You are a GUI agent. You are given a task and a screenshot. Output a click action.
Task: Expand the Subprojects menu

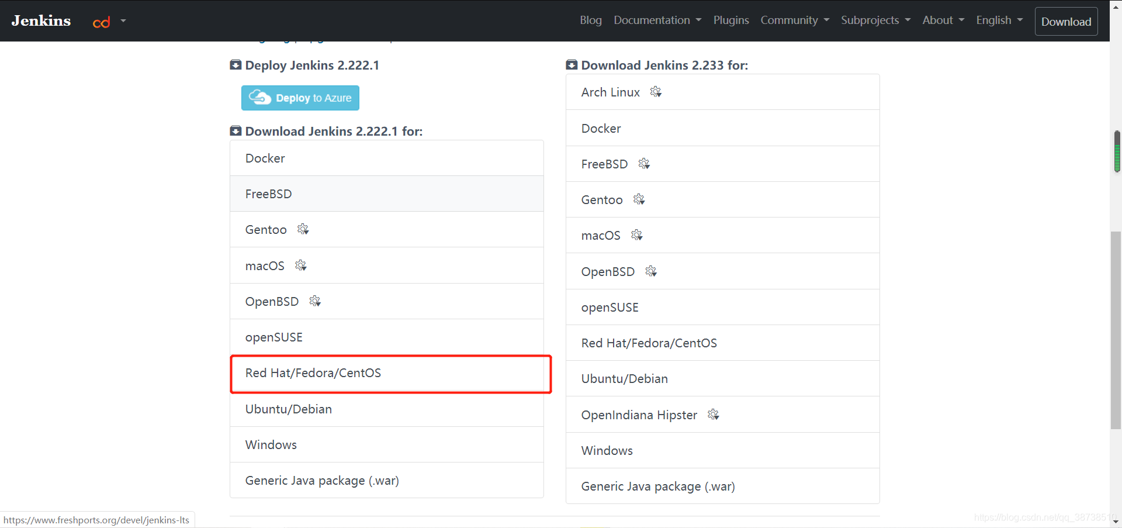[x=875, y=20]
